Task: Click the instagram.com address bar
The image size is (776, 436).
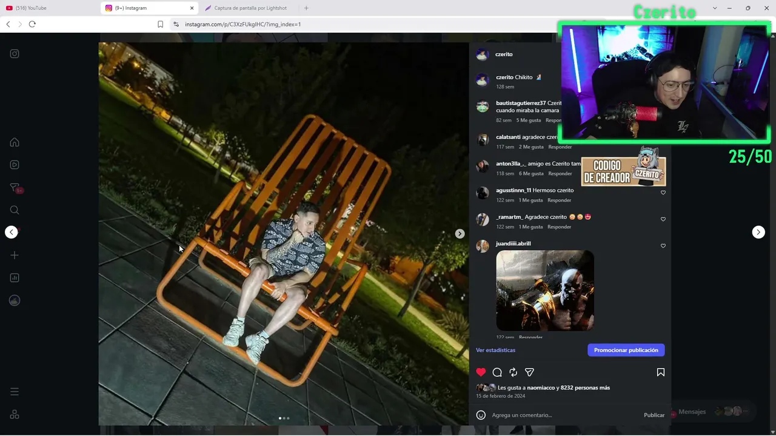Action: (364, 24)
